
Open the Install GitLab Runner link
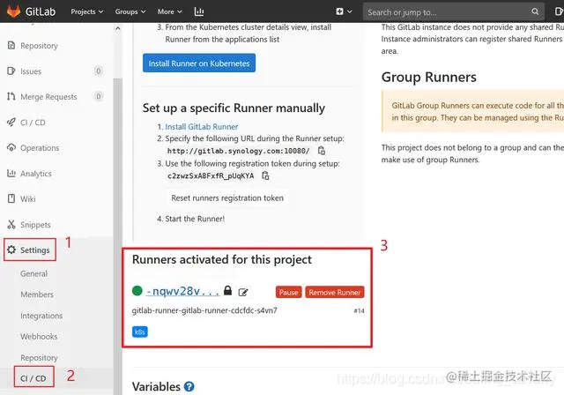click(202, 127)
